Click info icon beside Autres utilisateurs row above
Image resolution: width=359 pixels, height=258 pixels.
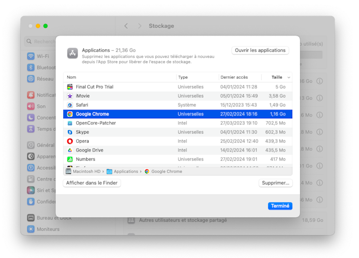tap(319, 199)
